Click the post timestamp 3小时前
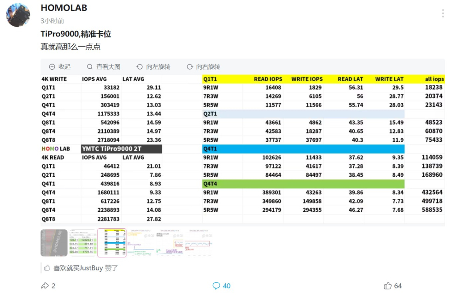Screen dimensions: 451x298 click(x=53, y=21)
